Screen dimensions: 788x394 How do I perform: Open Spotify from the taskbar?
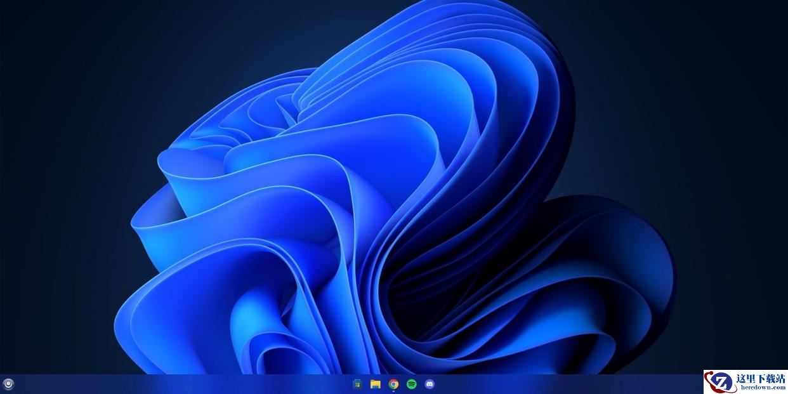coord(411,384)
